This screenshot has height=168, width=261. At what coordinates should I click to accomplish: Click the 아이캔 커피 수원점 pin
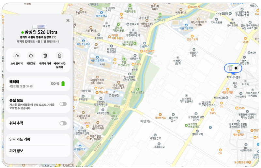pyautogui.click(x=109, y=37)
